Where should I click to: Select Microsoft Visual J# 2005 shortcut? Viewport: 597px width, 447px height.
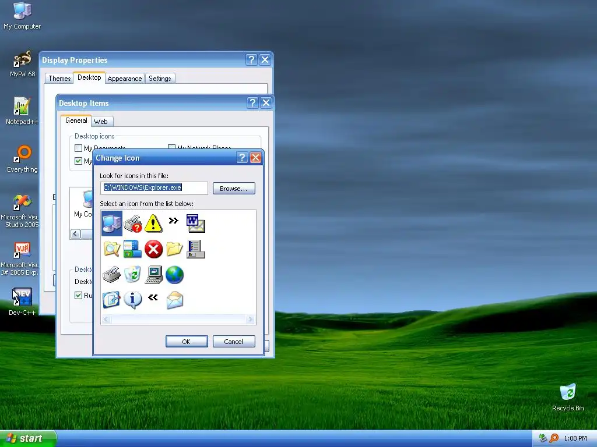click(20, 258)
